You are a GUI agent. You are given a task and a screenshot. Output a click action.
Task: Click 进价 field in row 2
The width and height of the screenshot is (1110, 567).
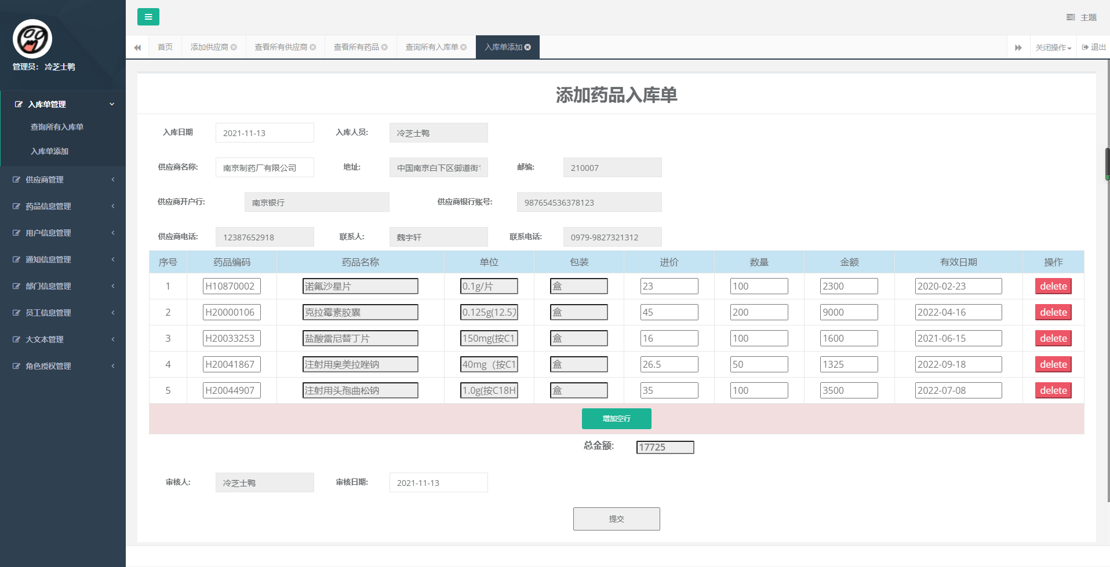(x=669, y=312)
